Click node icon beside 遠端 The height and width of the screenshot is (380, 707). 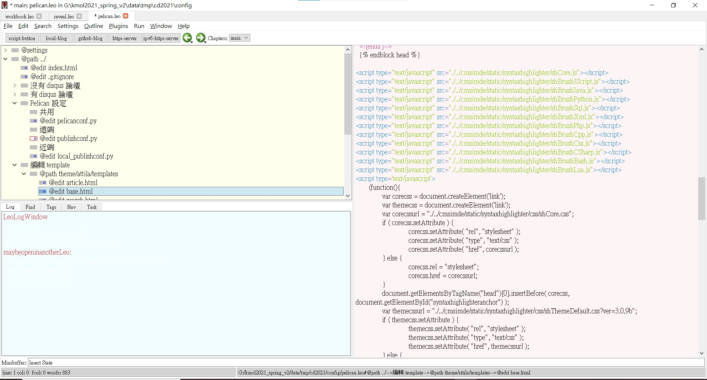[x=34, y=129]
